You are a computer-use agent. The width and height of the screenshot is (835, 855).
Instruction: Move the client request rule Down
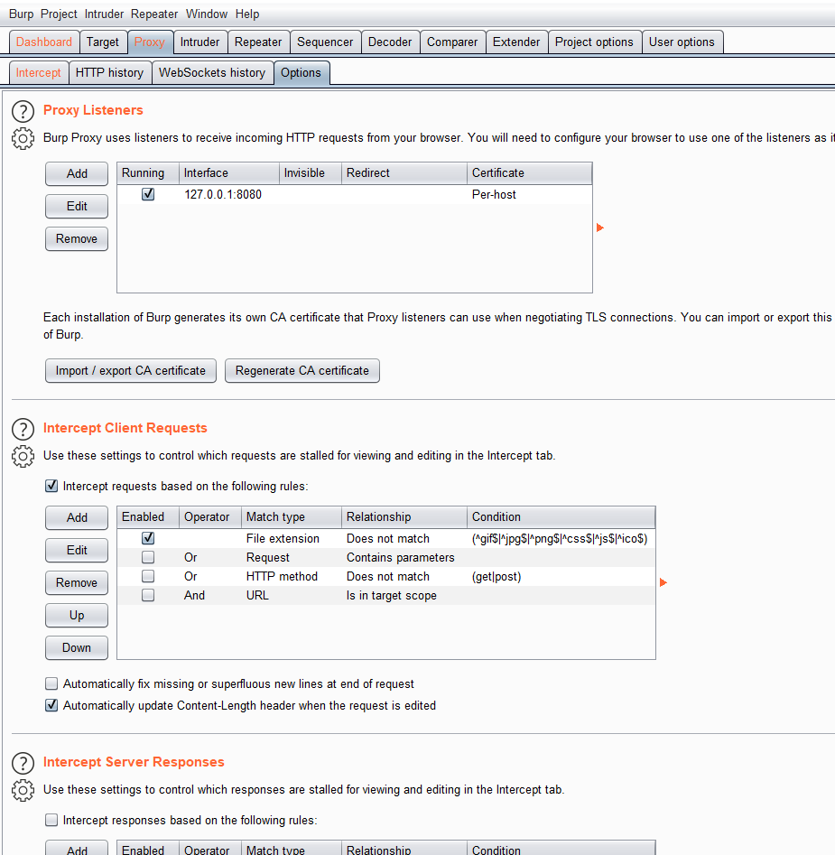(77, 647)
